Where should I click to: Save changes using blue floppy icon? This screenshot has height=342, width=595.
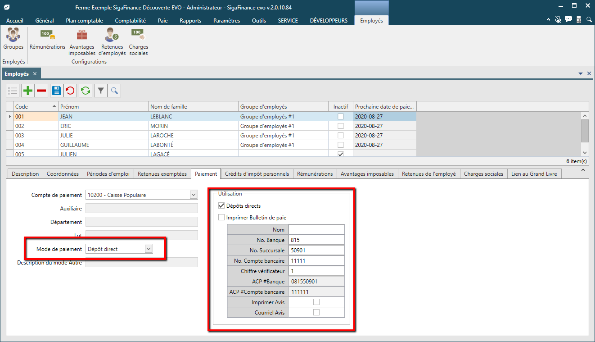pyautogui.click(x=57, y=91)
